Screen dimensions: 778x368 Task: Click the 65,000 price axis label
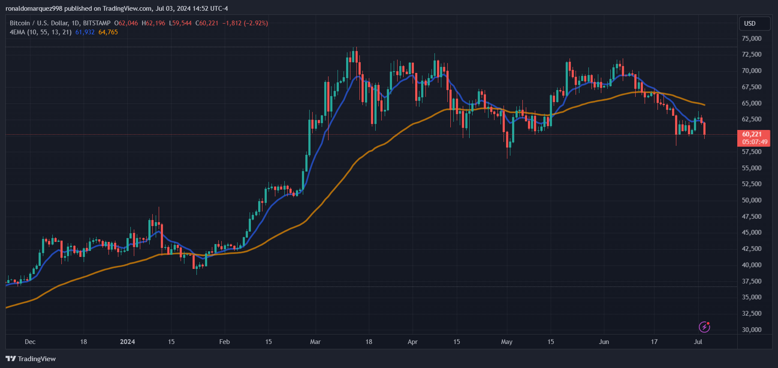[x=751, y=103]
